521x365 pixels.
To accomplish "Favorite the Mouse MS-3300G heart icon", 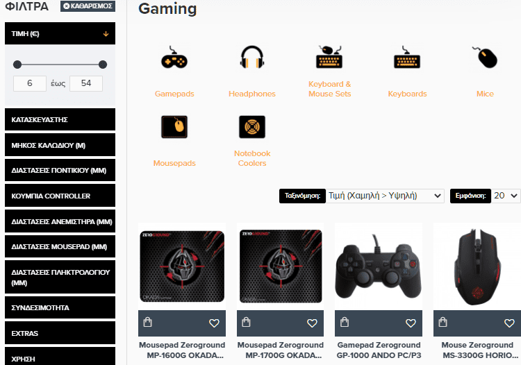I will [509, 323].
